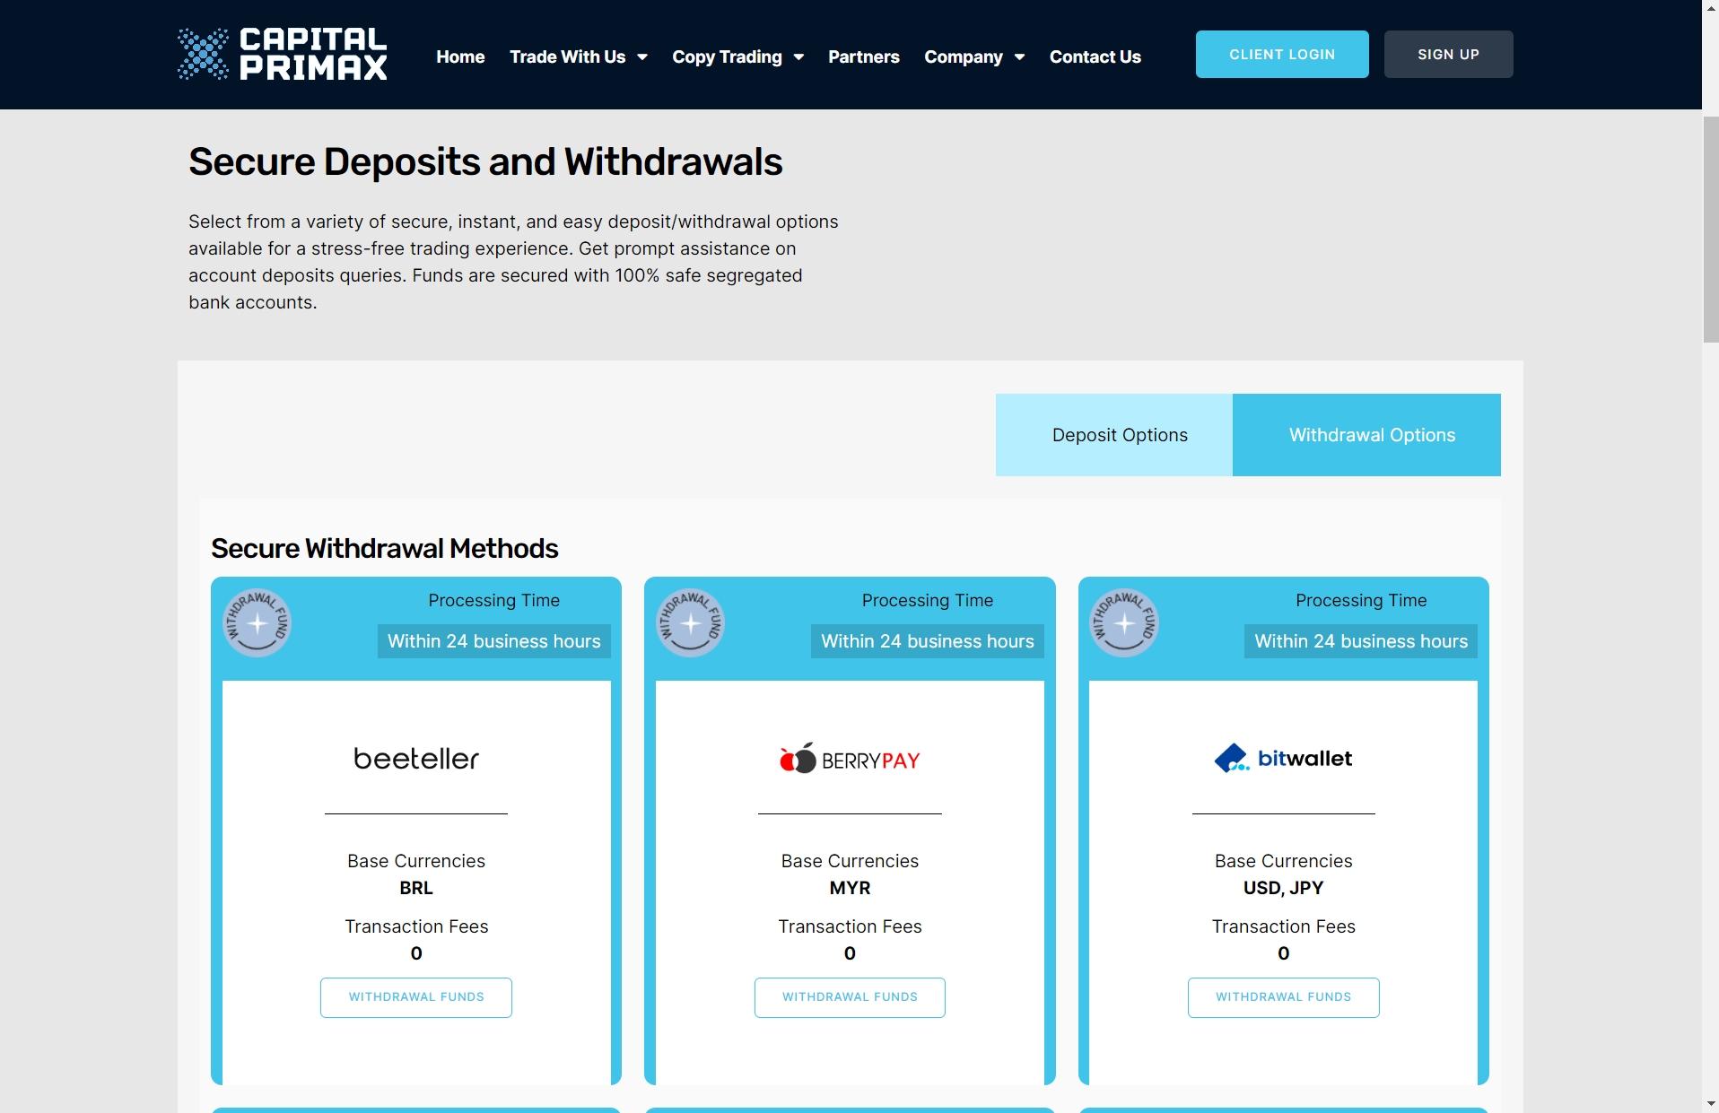
Task: Click the Secure Deposits and Withdrawals heading
Action: click(x=485, y=162)
